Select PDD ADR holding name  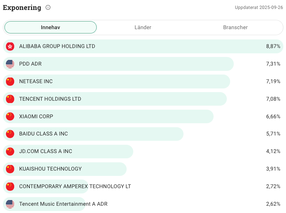[x=30, y=64]
